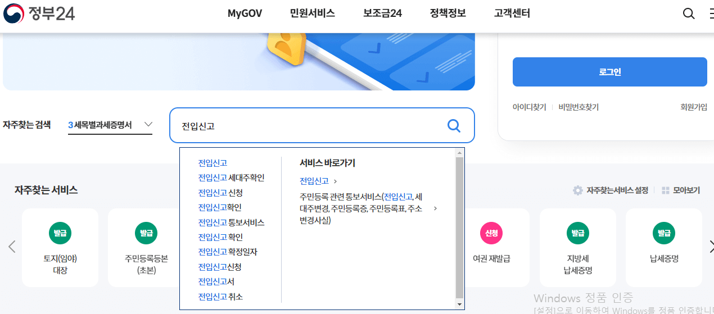Click the 서비스 바로가기 heading
714x314 pixels.
click(328, 163)
